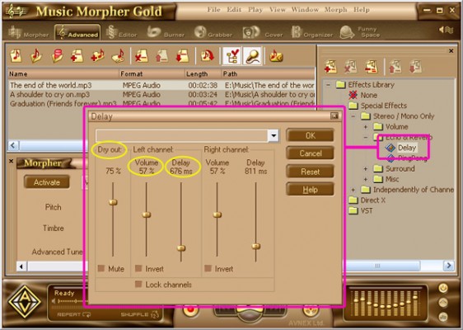Toggle SHUFFLE mode in the player
Viewport: 463px width, 330px height.
(140, 314)
